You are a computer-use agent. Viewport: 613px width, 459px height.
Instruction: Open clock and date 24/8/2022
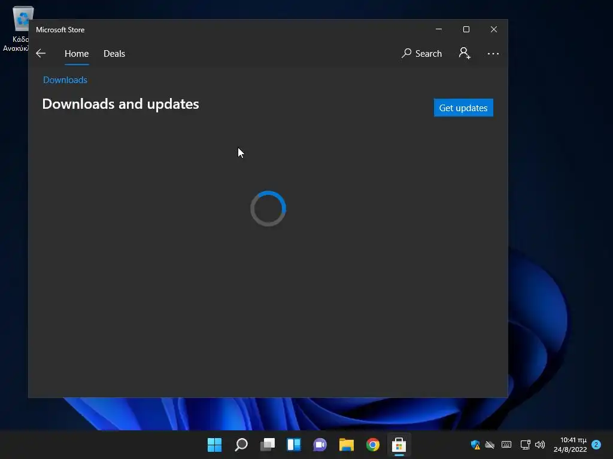pos(570,445)
